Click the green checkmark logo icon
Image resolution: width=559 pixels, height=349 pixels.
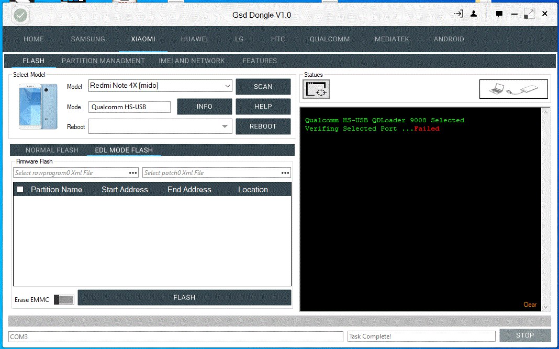(20, 15)
